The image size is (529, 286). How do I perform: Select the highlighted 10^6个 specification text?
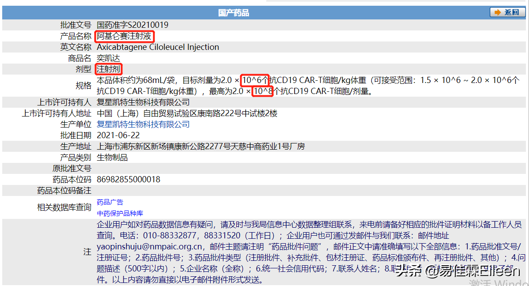point(255,81)
